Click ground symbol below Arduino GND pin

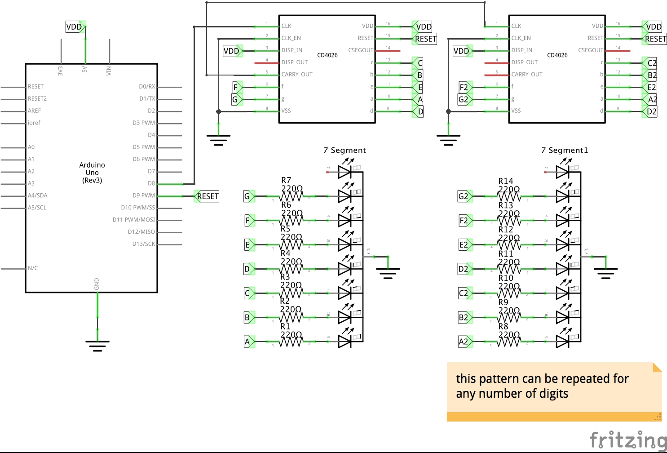tap(97, 346)
